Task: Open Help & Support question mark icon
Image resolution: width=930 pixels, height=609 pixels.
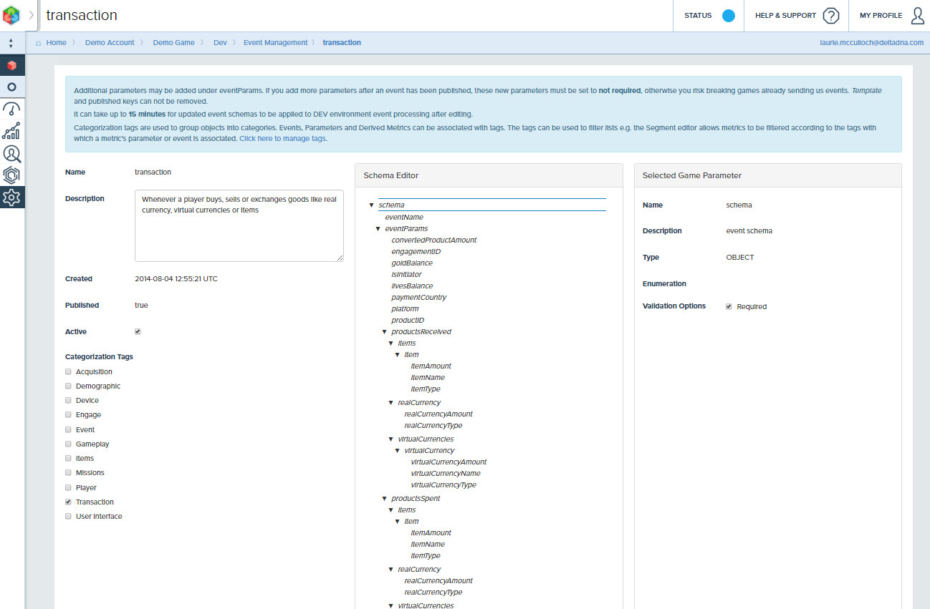Action: (830, 16)
